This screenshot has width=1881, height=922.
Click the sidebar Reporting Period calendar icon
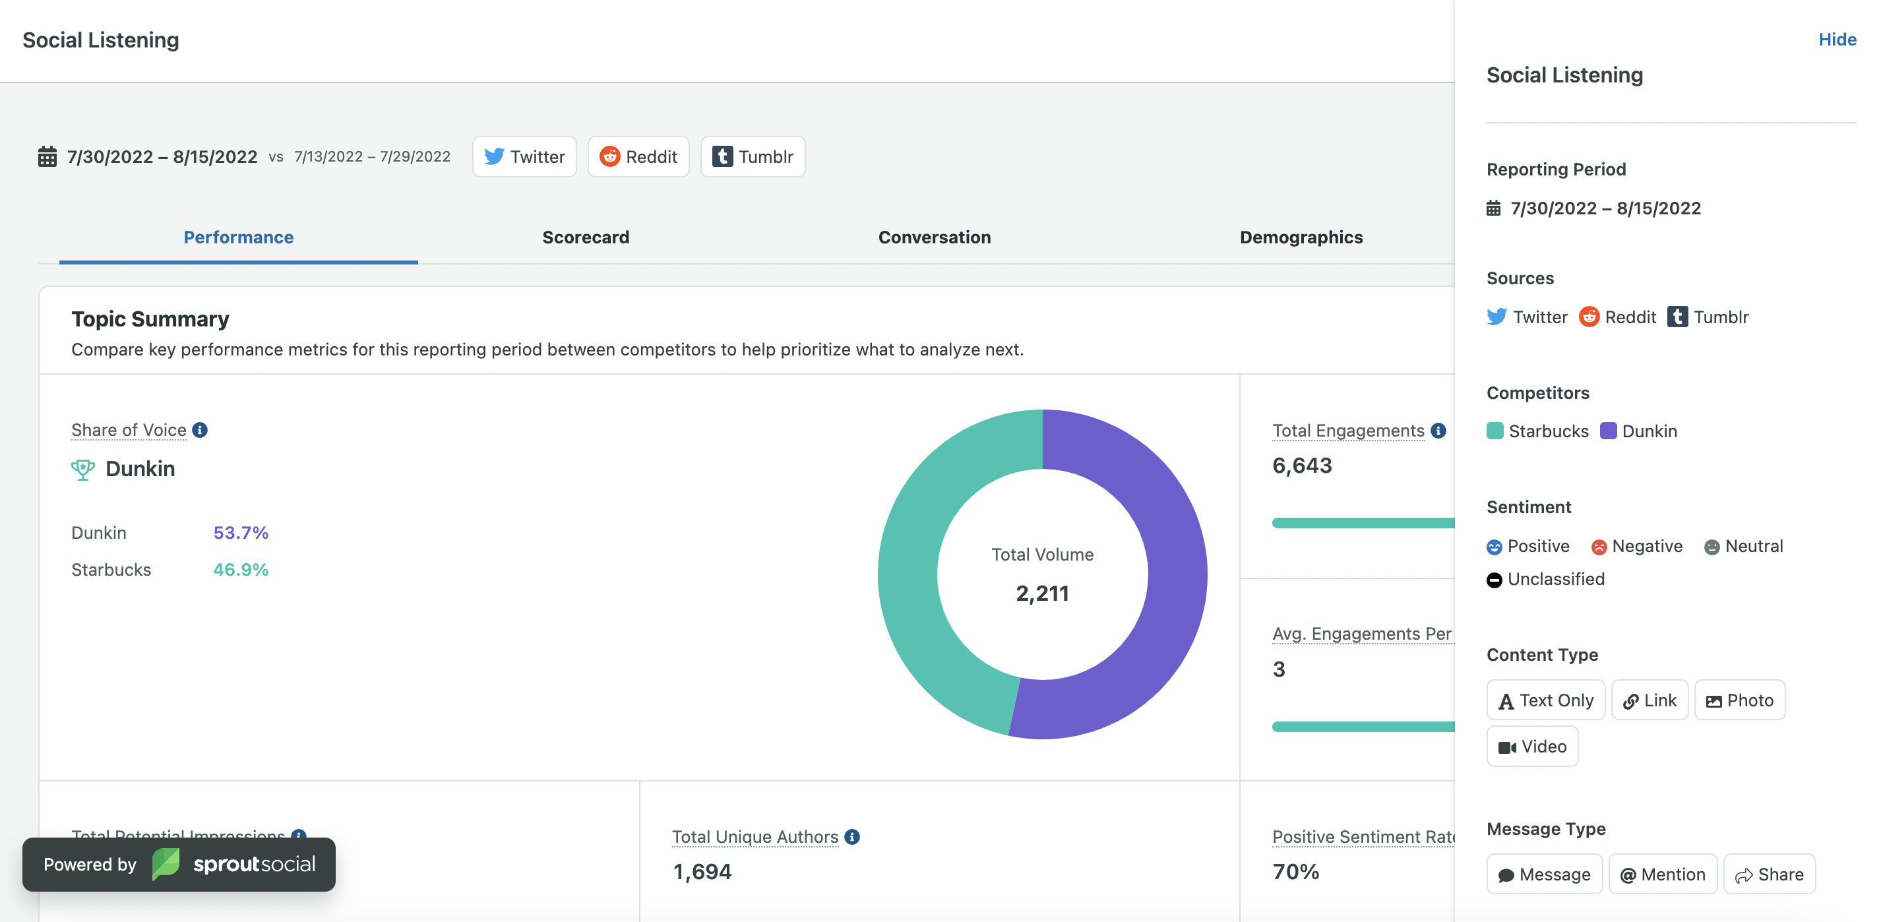point(1494,209)
